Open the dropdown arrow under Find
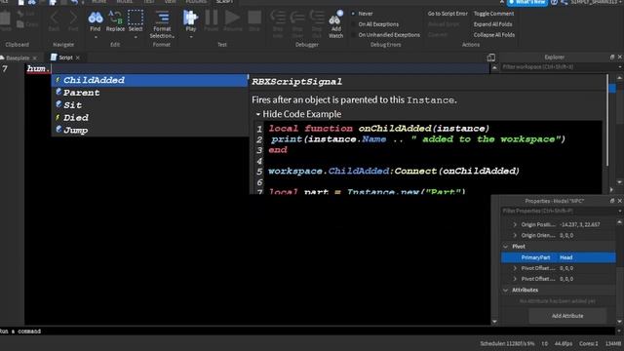 [96, 37]
